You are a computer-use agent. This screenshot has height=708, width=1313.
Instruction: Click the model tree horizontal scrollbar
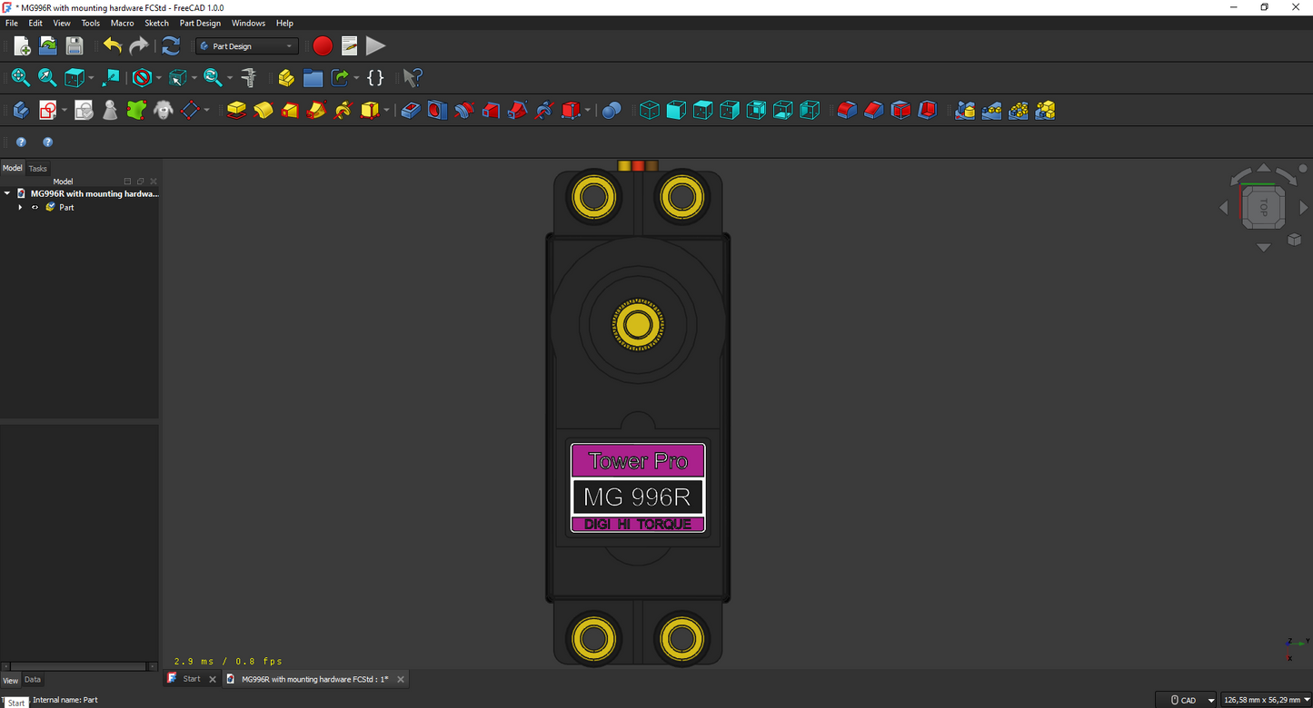tap(80, 666)
